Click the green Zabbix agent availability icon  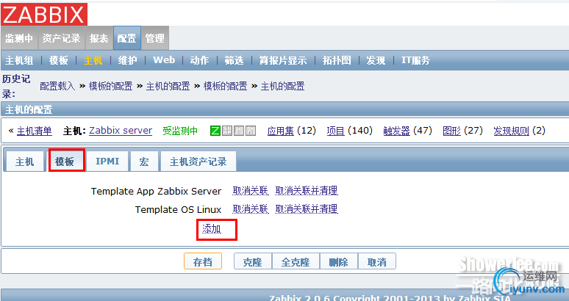[x=215, y=131]
